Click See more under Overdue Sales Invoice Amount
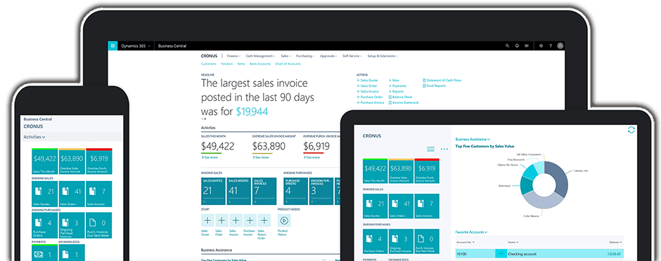 [260, 157]
